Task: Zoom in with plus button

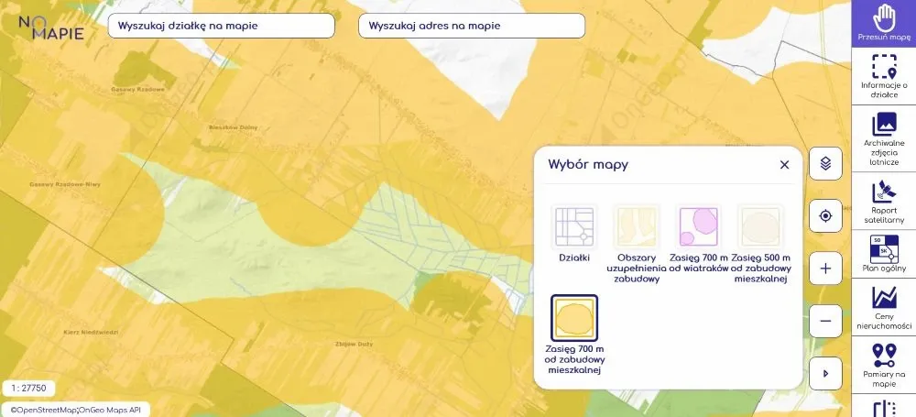Action: coord(825,269)
